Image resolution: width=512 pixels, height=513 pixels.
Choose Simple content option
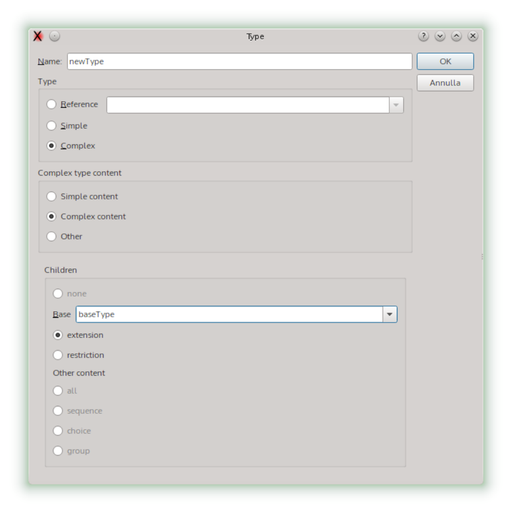click(x=51, y=196)
